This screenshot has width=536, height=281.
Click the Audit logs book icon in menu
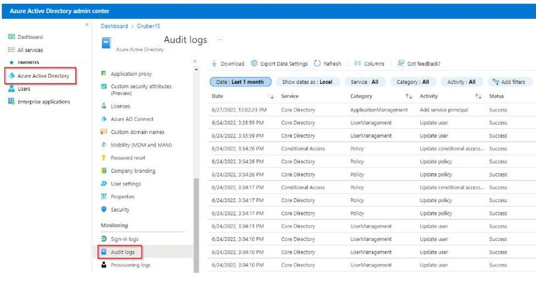[104, 252]
